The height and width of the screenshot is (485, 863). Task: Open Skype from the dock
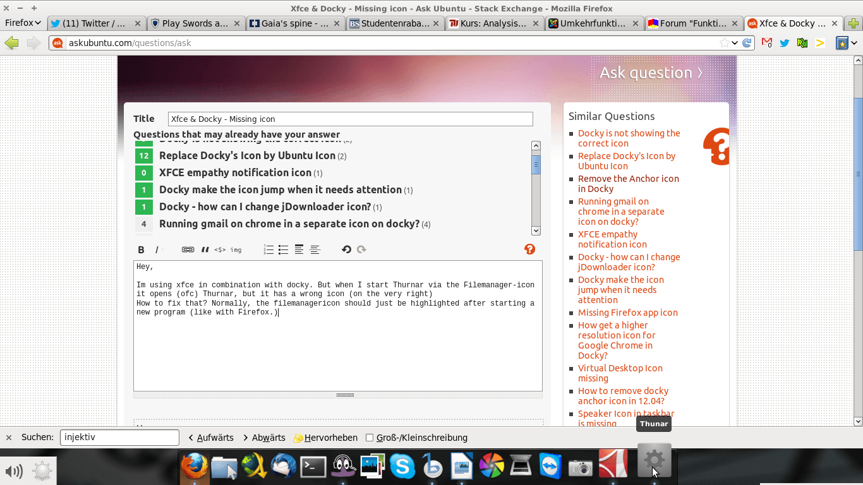click(x=402, y=467)
